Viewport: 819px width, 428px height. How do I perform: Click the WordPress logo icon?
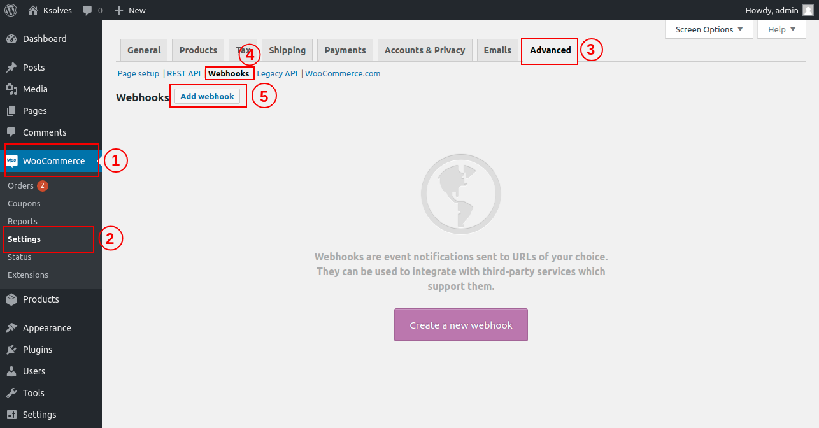tap(11, 10)
